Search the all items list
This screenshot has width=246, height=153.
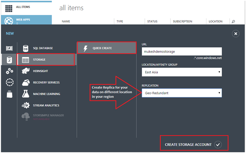pos(233,21)
